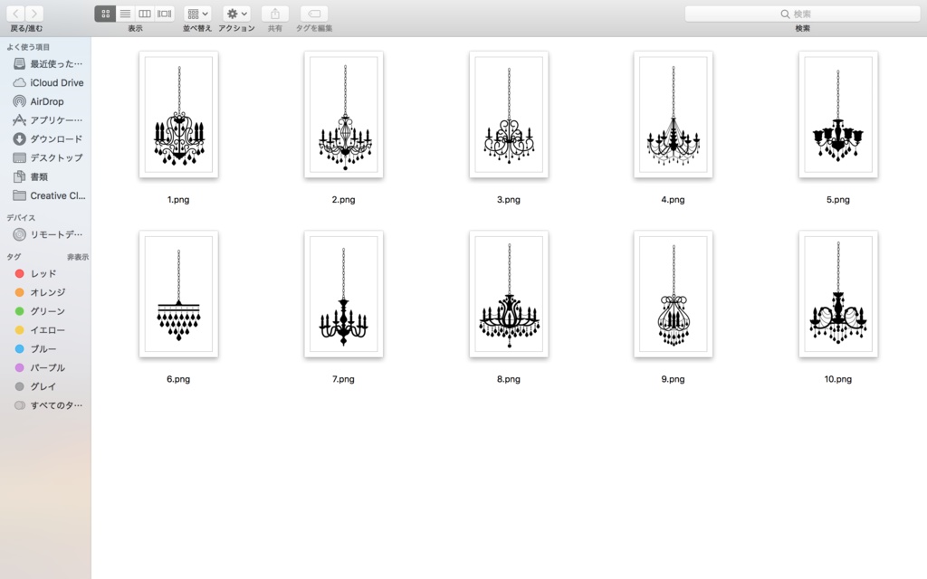Switch to cover flow view mode
927x579 pixels.
point(165,14)
